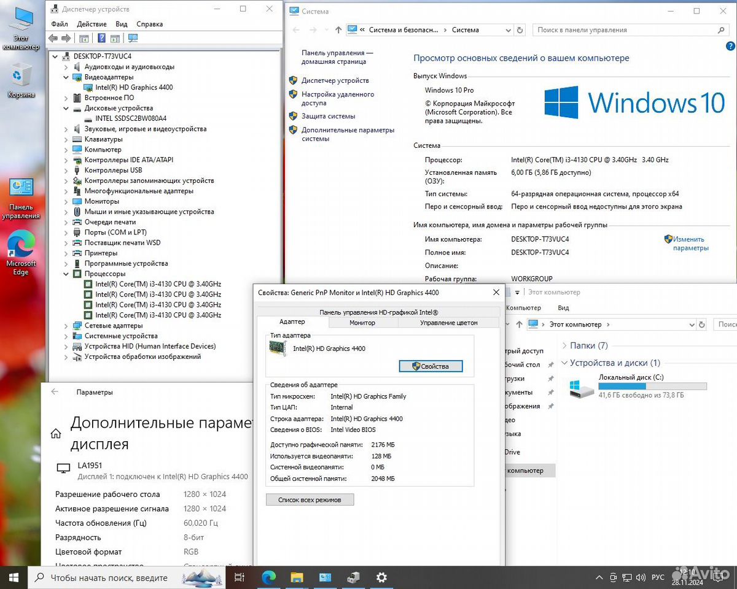Collapse Устройства и диски group

[x=564, y=363]
